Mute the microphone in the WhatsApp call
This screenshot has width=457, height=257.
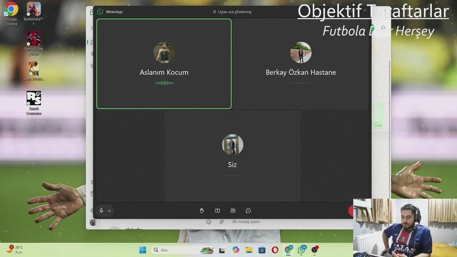click(x=101, y=211)
